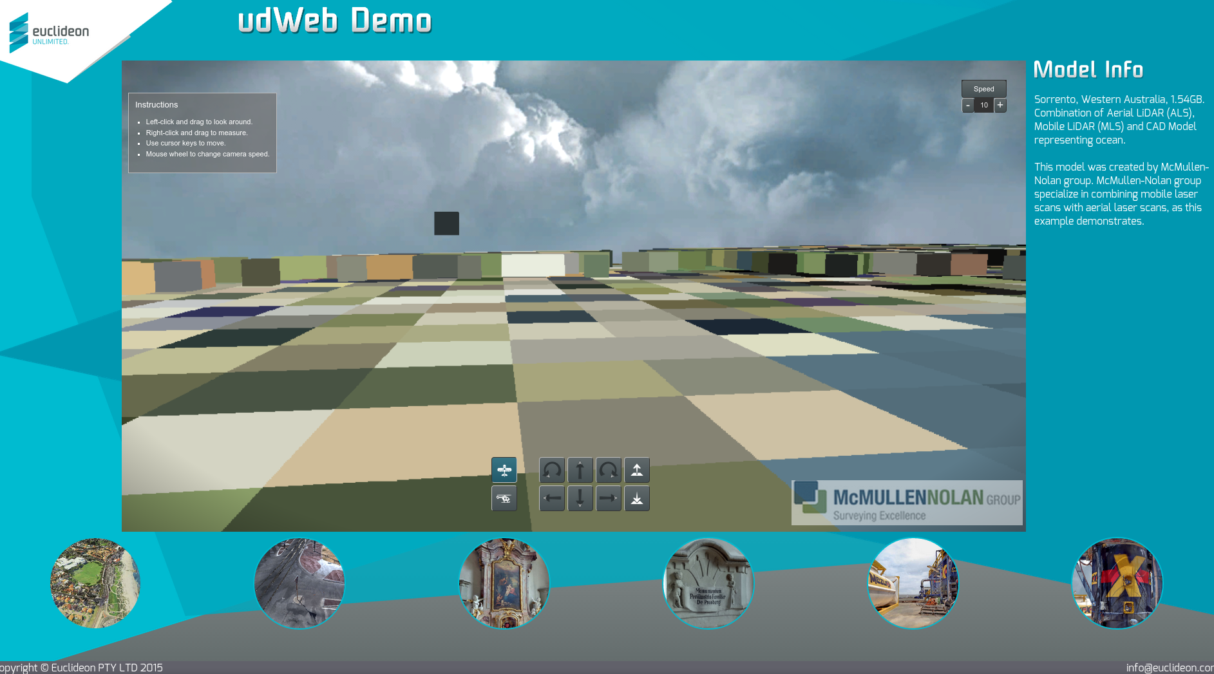Select the airplane flight mode
The height and width of the screenshot is (674, 1214).
[504, 470]
